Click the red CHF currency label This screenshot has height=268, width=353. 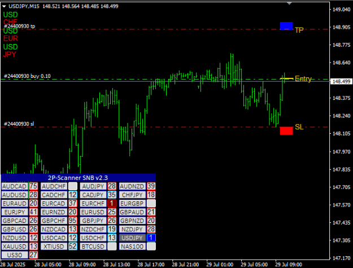click(x=10, y=22)
